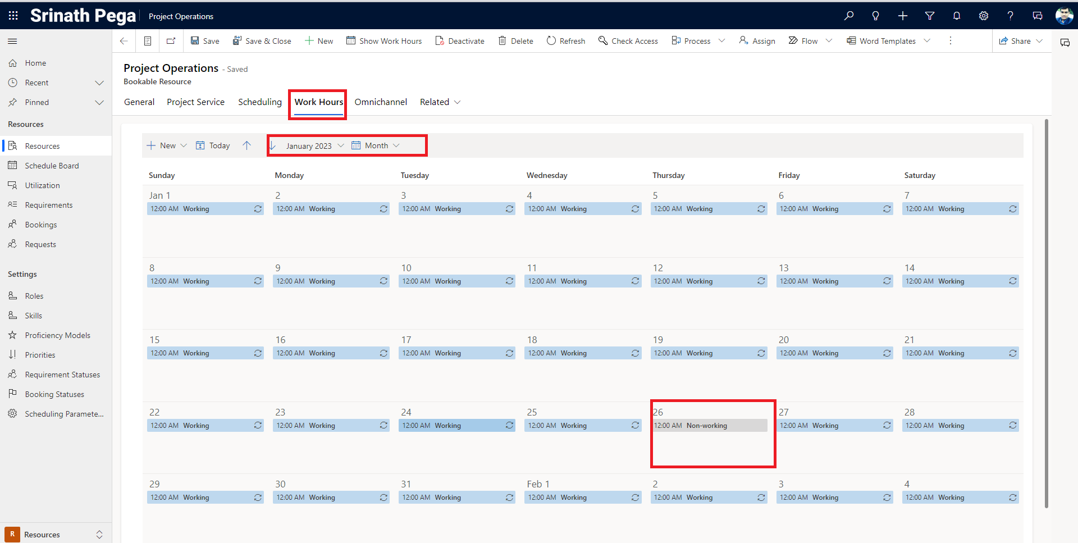Viewport: 1078px width, 543px height.
Task: Go to previous month with up arrow
Action: [x=246, y=145]
